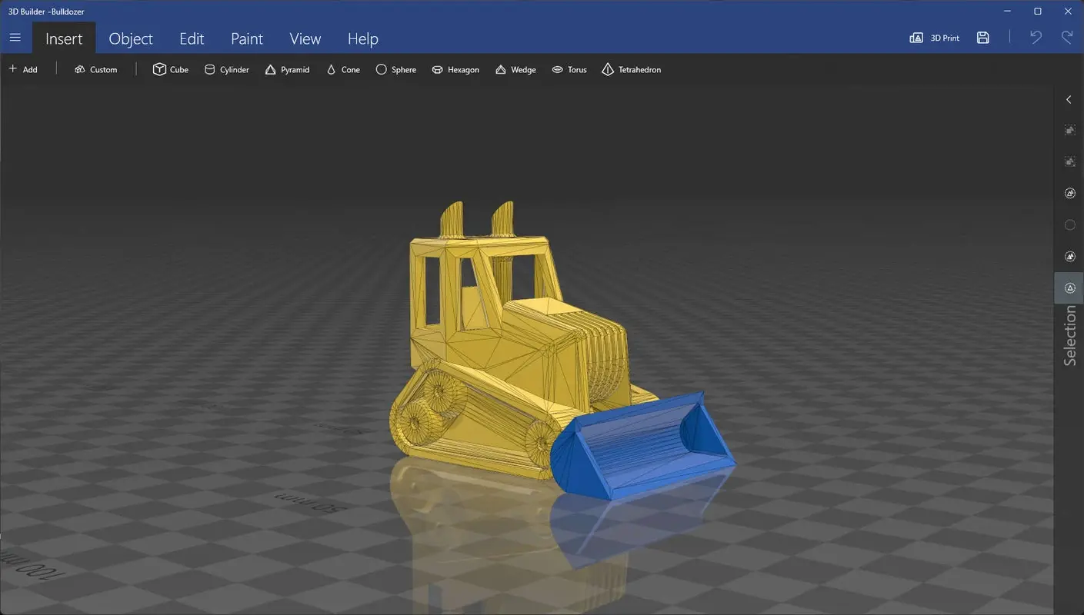Undo the last action
Viewport: 1084px width, 615px height.
[x=1035, y=37]
